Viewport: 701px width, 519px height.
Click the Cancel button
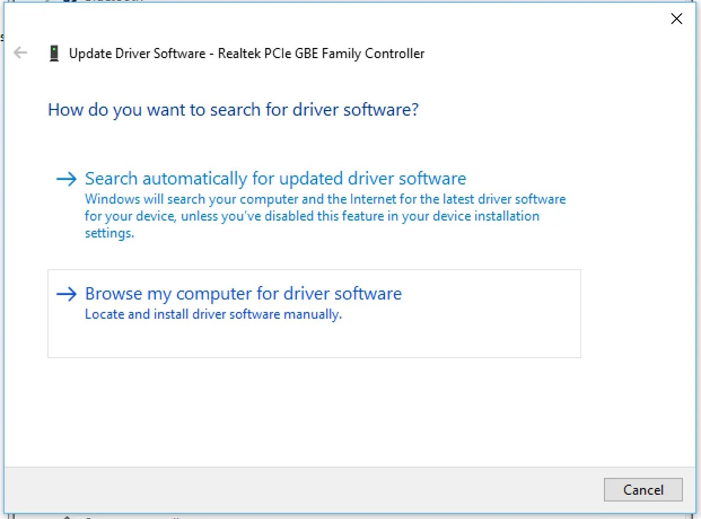click(x=643, y=490)
